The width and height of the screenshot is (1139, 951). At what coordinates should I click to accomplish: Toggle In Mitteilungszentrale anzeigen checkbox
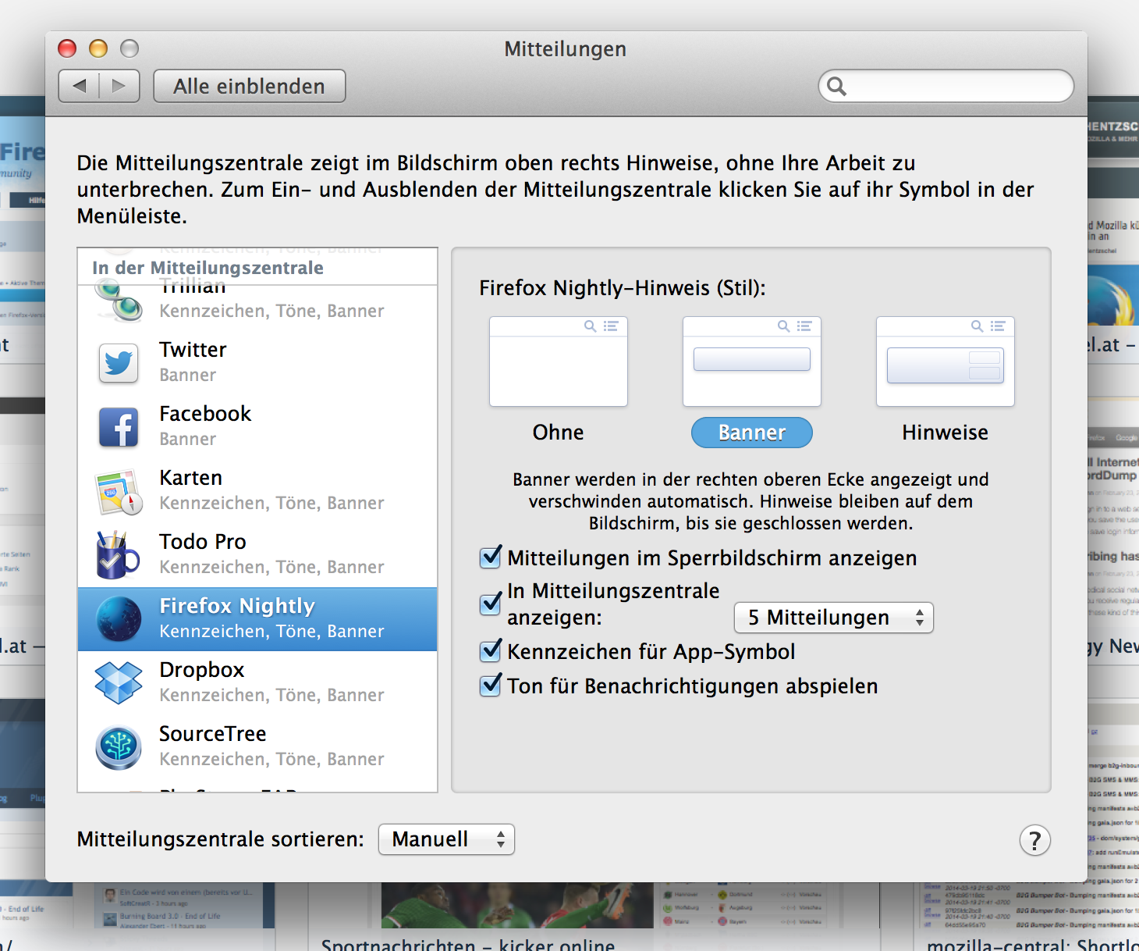pyautogui.click(x=491, y=603)
